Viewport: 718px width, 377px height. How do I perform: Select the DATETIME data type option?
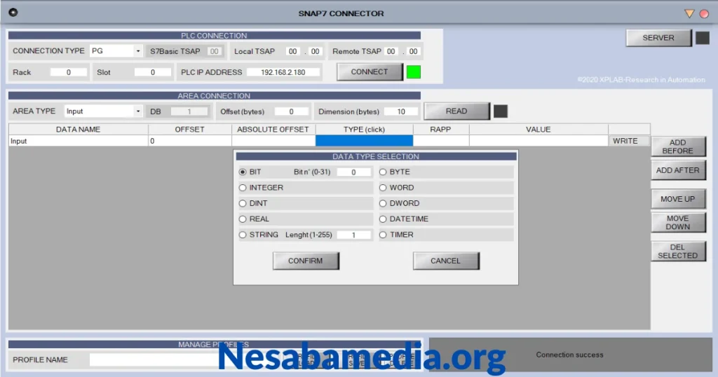coord(383,219)
